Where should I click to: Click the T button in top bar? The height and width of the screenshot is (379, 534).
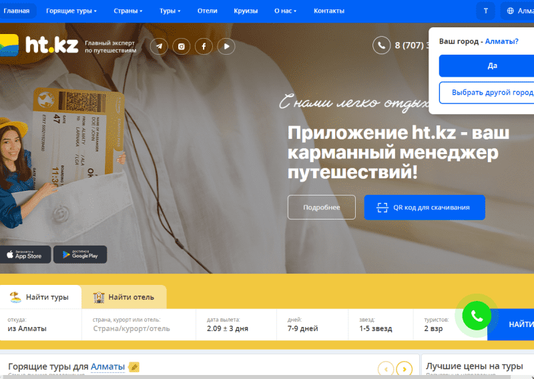click(x=485, y=11)
